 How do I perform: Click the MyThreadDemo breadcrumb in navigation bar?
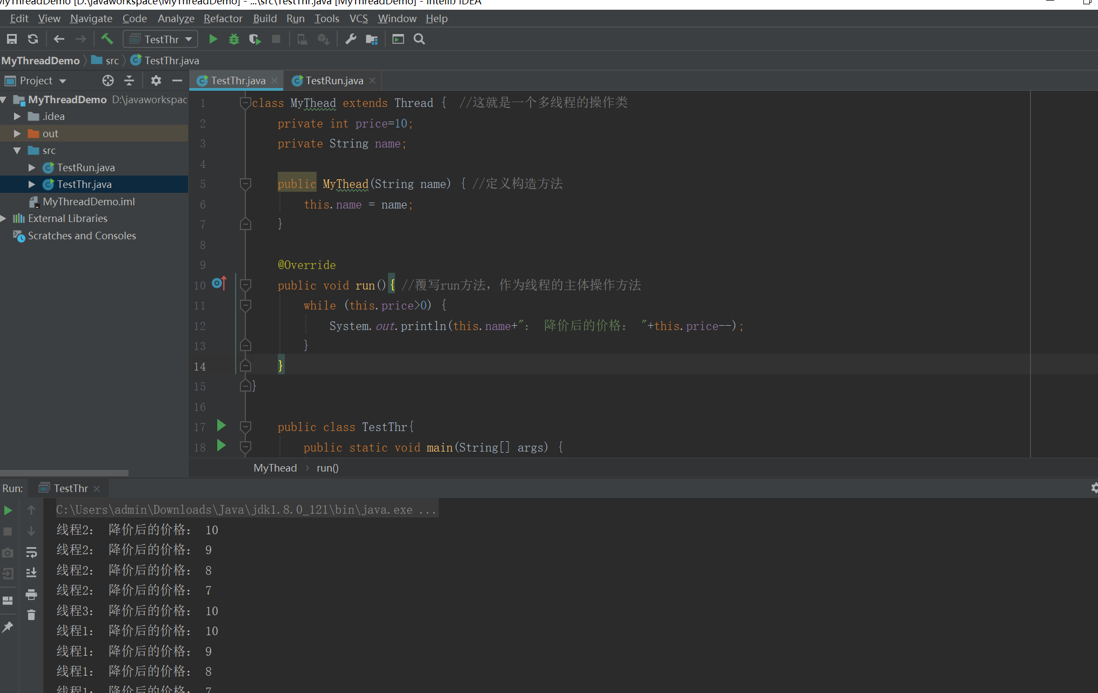[41, 60]
